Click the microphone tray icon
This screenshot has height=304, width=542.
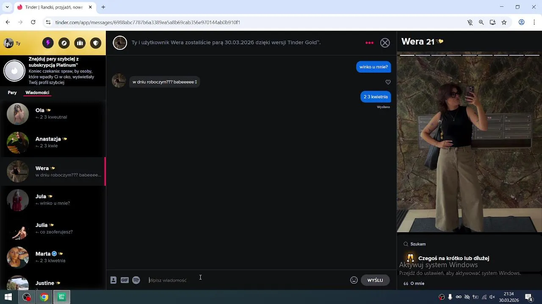[450, 297]
